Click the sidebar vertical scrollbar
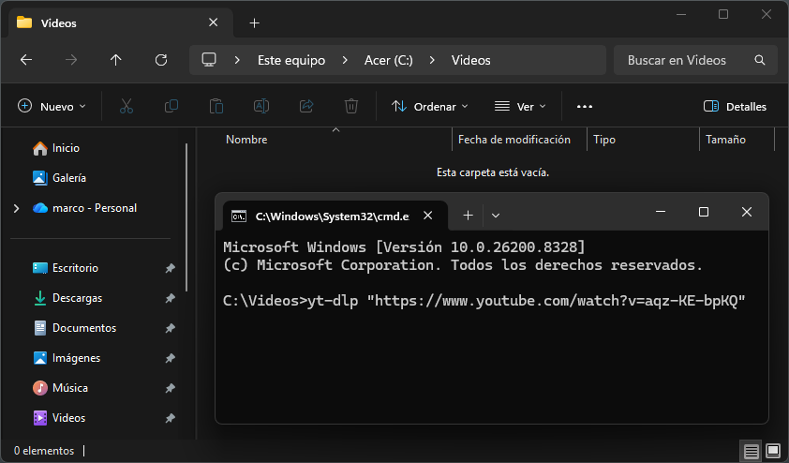Screen dimensions: 789x463 pyautogui.click(x=186, y=217)
